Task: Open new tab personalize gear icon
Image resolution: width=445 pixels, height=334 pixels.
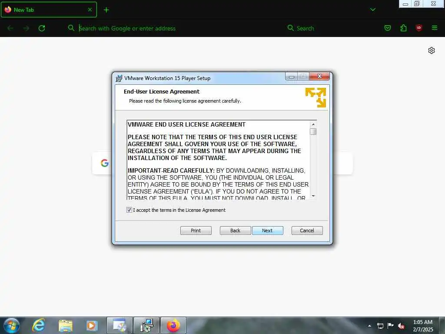Action: click(x=432, y=50)
